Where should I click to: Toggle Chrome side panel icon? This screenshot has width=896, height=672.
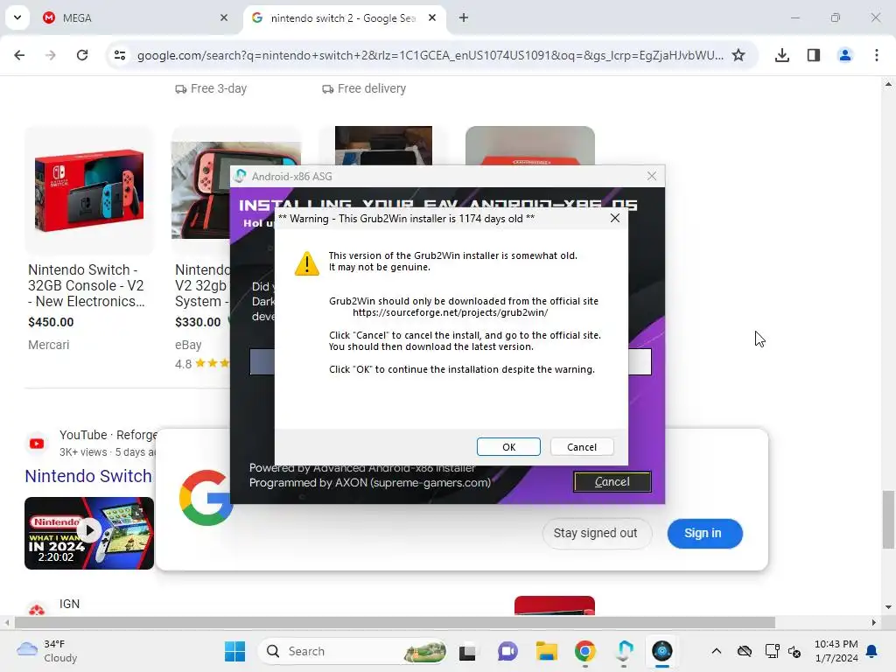814,55
